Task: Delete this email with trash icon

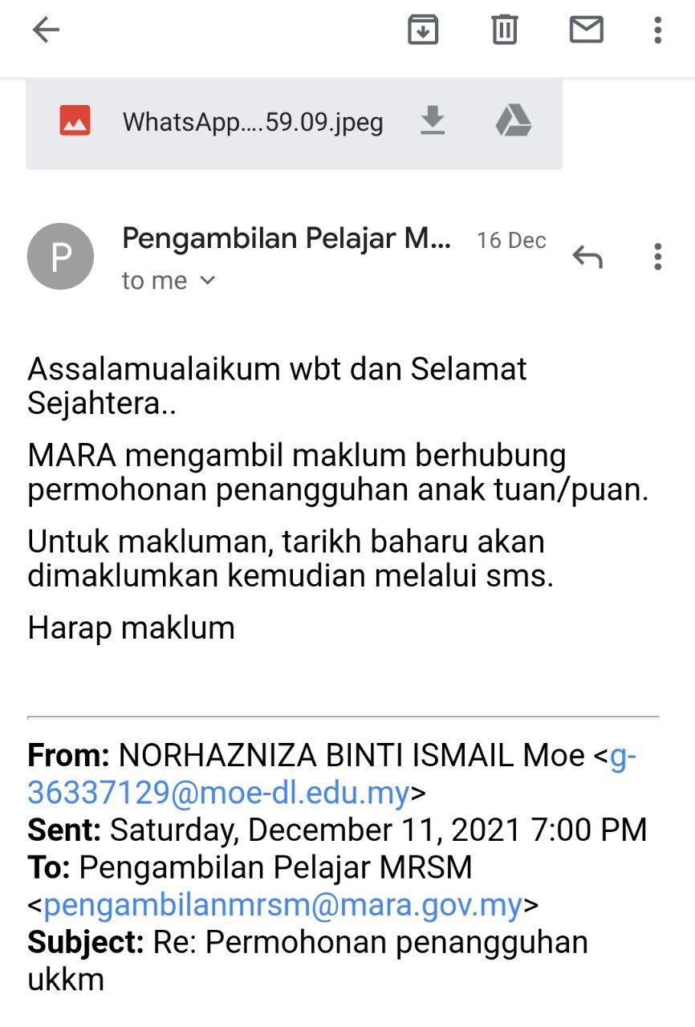Action: click(x=504, y=30)
